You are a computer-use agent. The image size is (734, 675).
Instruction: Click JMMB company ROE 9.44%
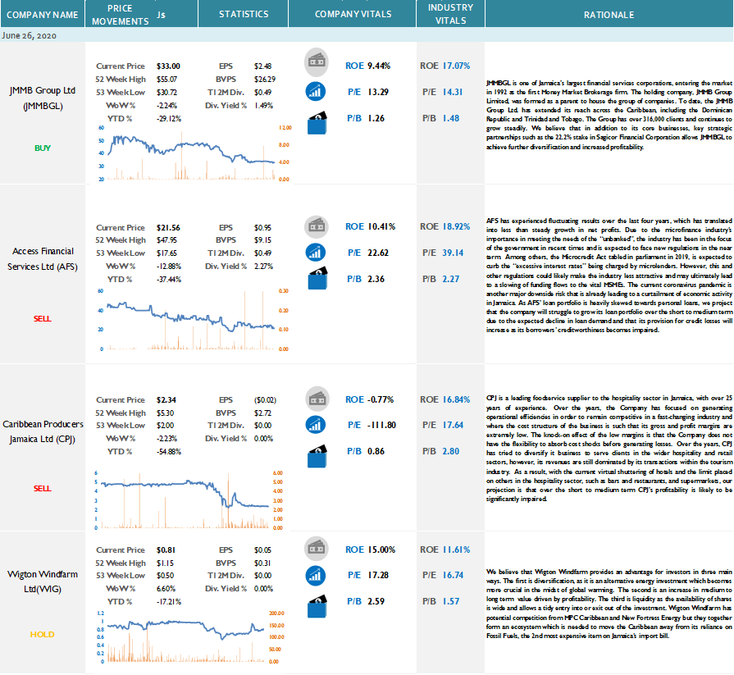click(379, 66)
